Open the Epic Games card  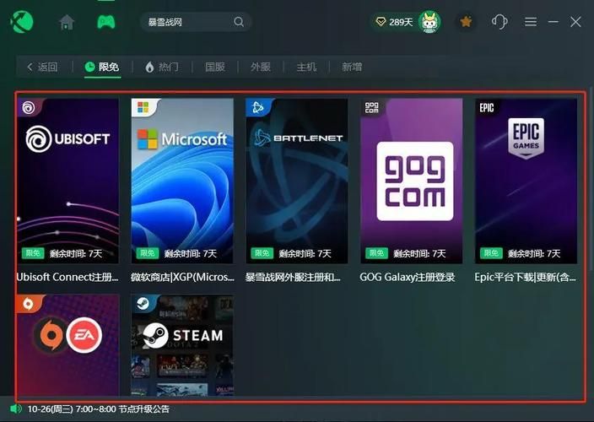coord(526,181)
